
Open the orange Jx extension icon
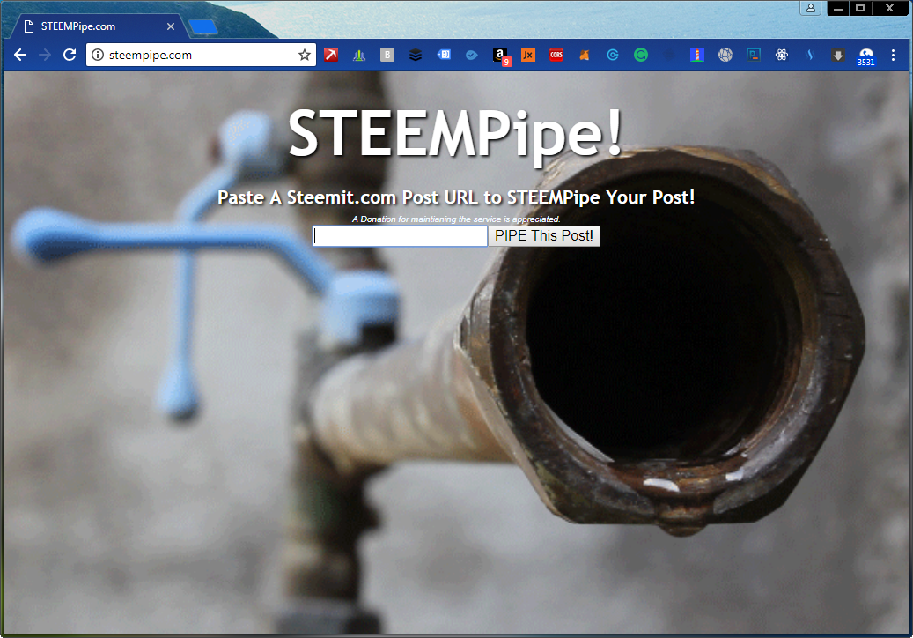528,55
